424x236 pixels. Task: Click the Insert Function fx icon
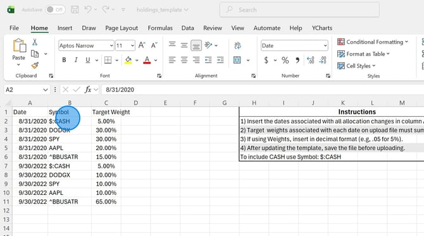[x=88, y=90]
